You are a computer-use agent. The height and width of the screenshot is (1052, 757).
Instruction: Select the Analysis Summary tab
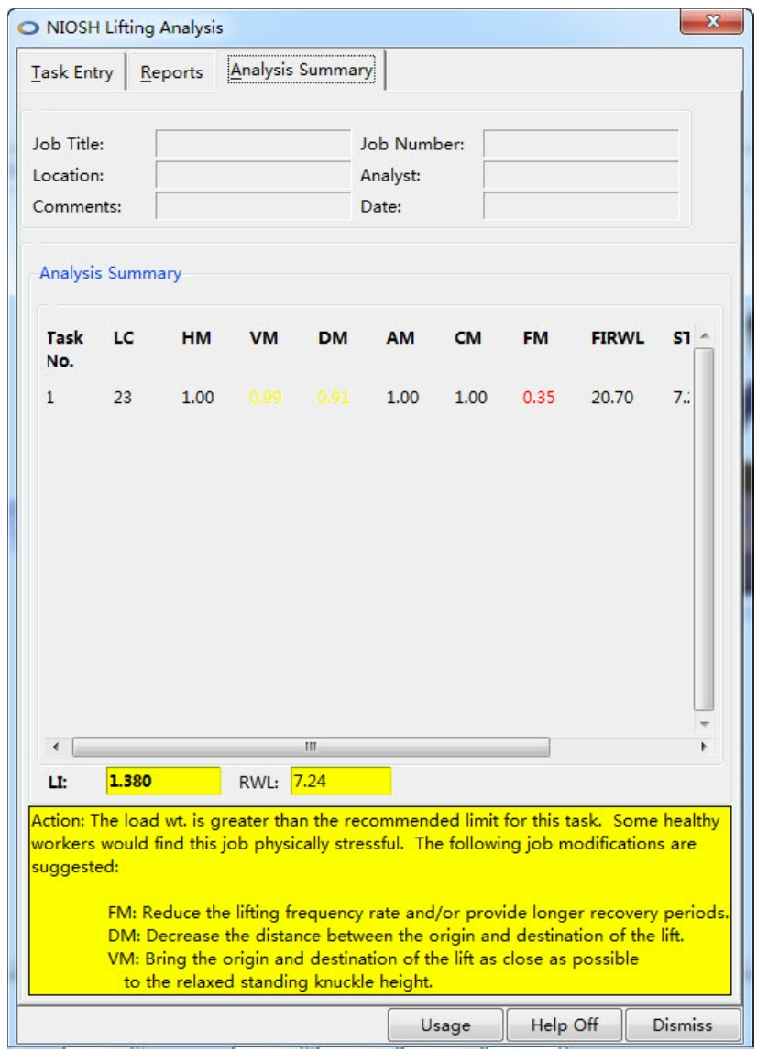click(302, 70)
